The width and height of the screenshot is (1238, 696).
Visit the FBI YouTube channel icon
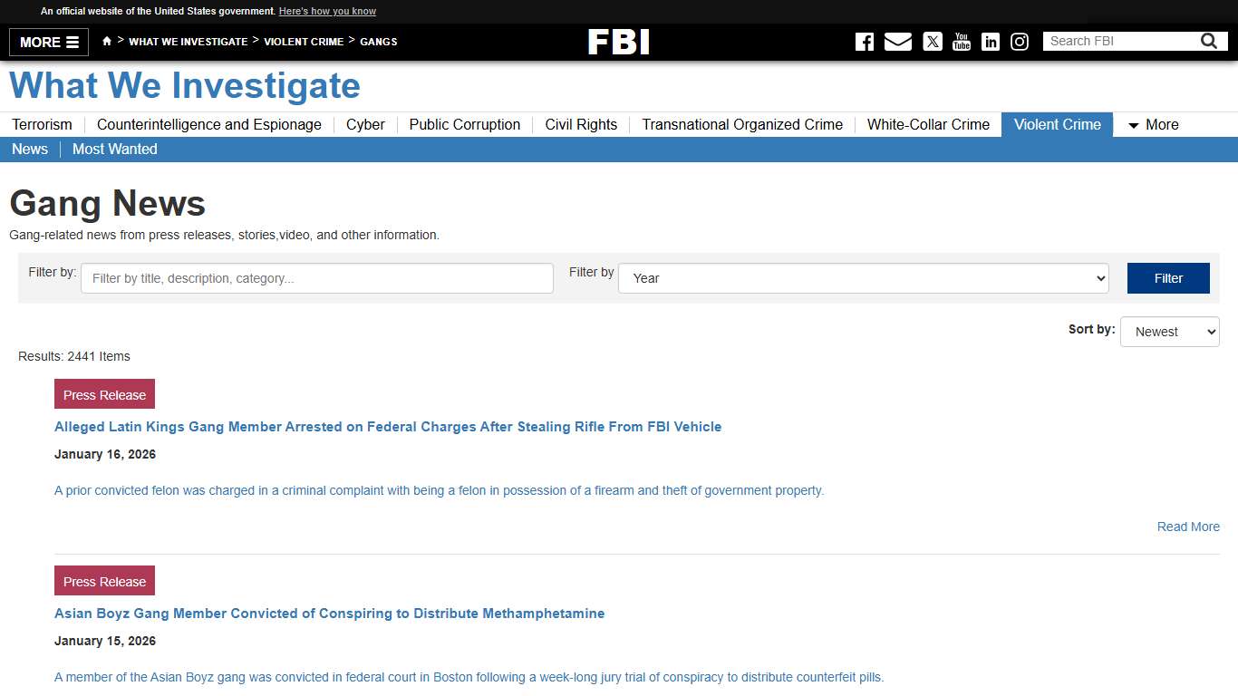pos(961,41)
